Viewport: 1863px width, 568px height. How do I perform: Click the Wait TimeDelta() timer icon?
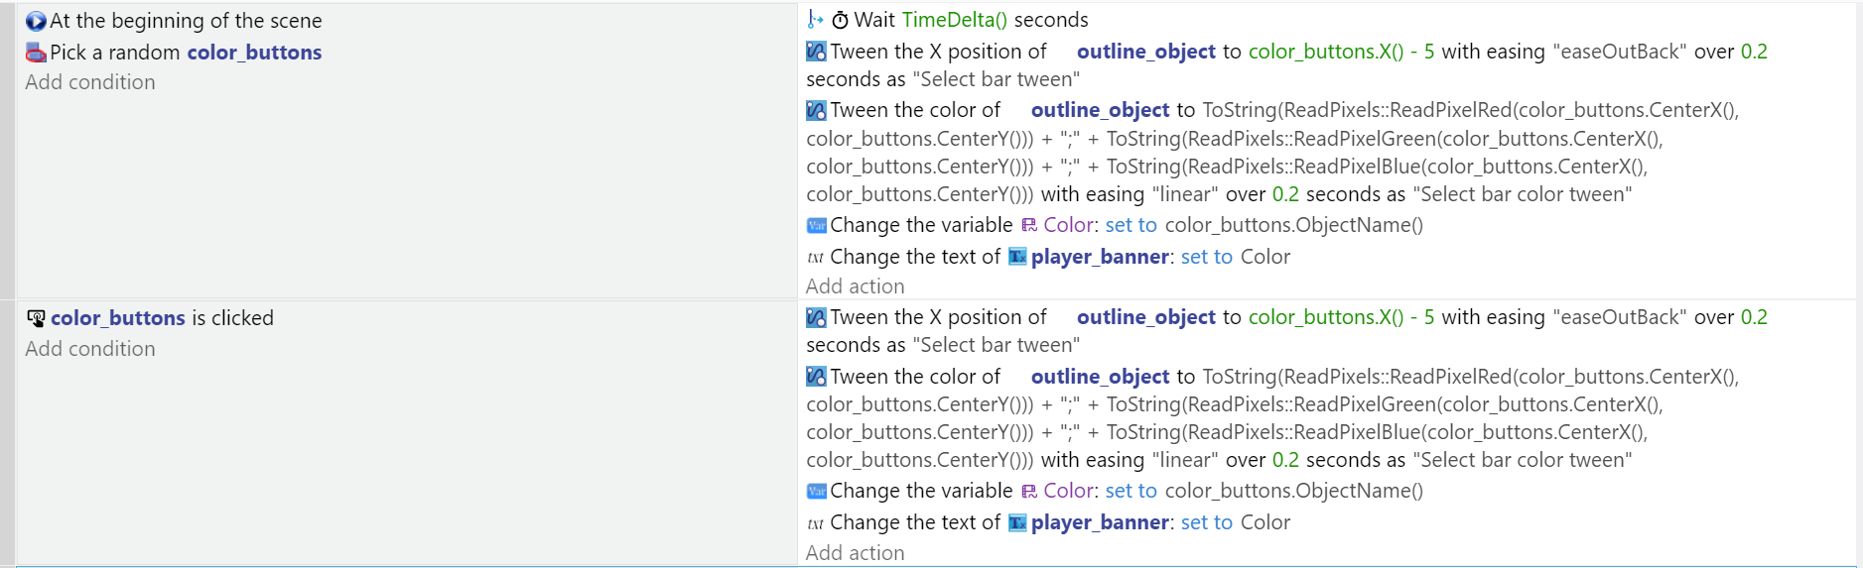840,20
